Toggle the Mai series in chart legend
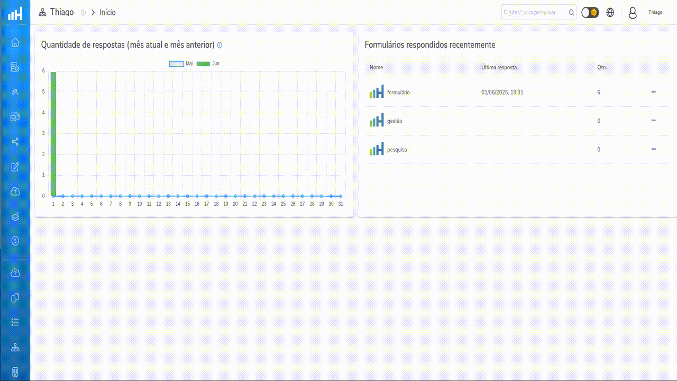 (181, 63)
